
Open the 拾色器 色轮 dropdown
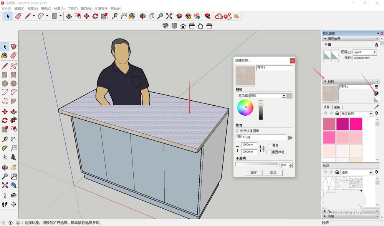(x=284, y=95)
